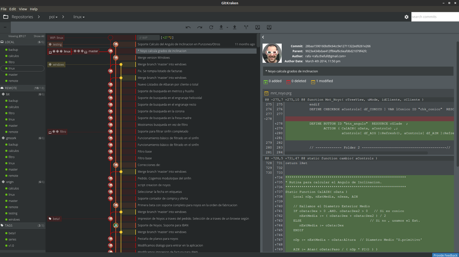Image resolution: width=459 pixels, height=257 pixels.
Task: Click the filtro branch label in graph
Action: [58, 132]
